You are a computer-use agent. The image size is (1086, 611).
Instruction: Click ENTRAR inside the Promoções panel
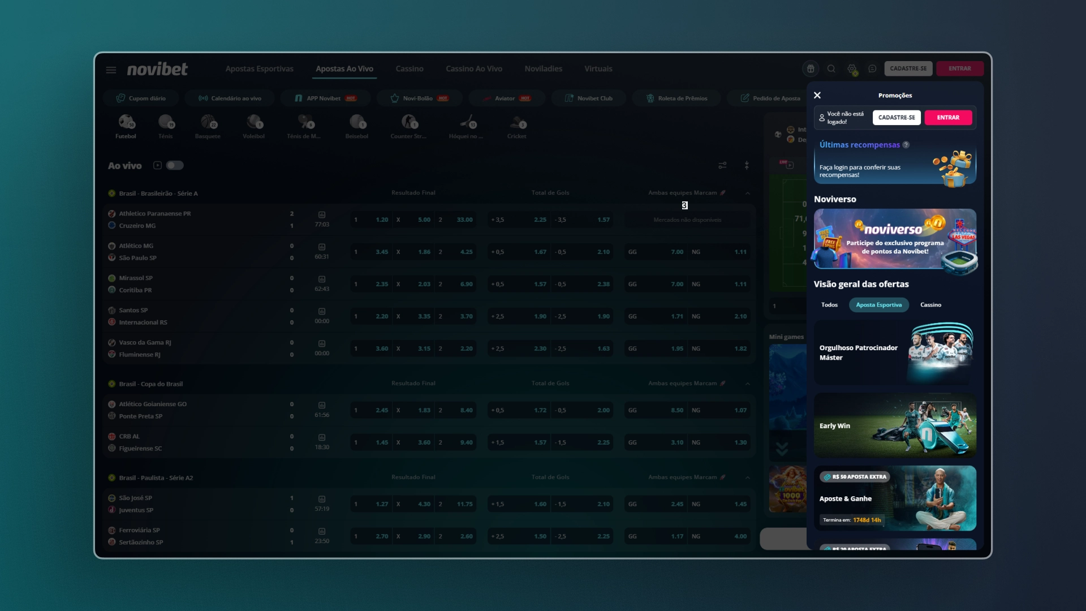pyautogui.click(x=949, y=118)
